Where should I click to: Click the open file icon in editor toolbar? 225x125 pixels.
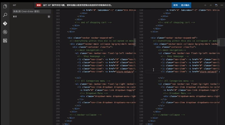pyautogui.click(x=216, y=5)
